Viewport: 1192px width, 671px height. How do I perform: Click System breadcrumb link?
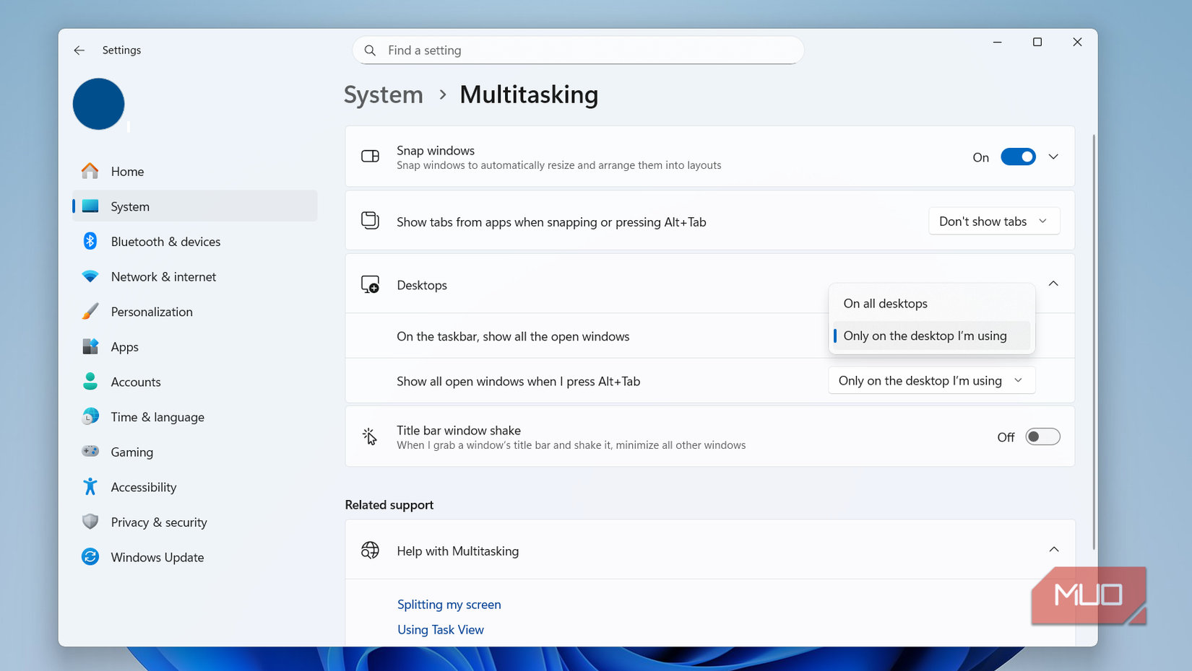coord(384,95)
